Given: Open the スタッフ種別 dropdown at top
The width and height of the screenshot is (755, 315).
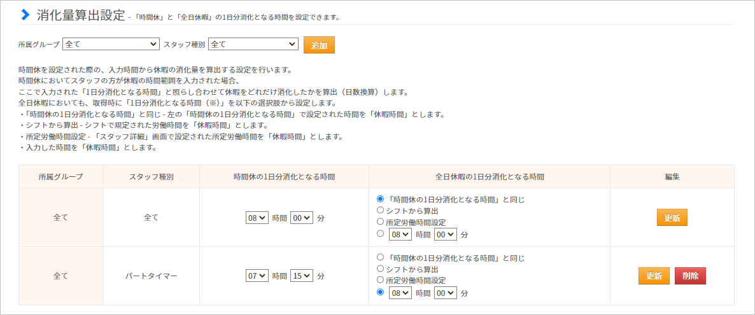Looking at the screenshot, I should [x=253, y=45].
